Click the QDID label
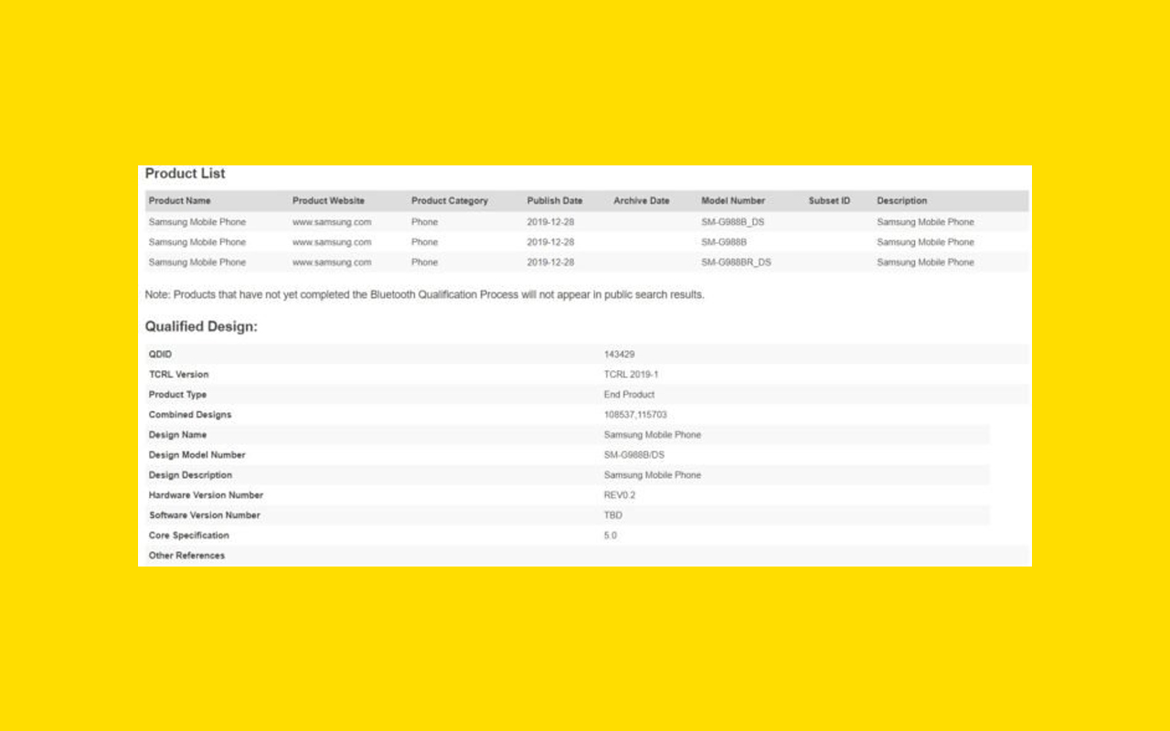This screenshot has width=1170, height=731. coord(160,355)
